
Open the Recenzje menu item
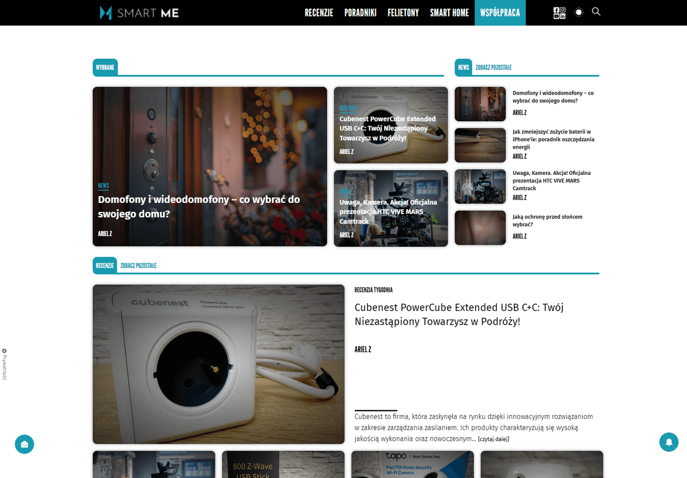[x=319, y=13]
